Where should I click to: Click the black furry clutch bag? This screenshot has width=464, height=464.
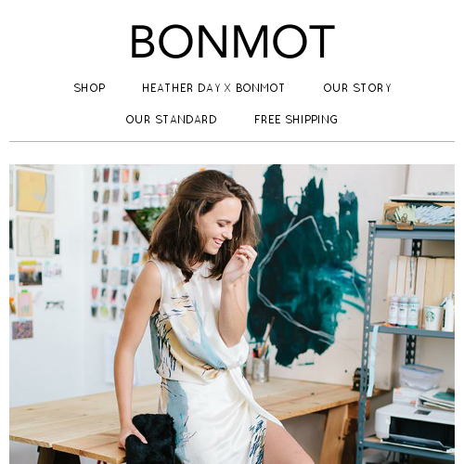pos(151,439)
